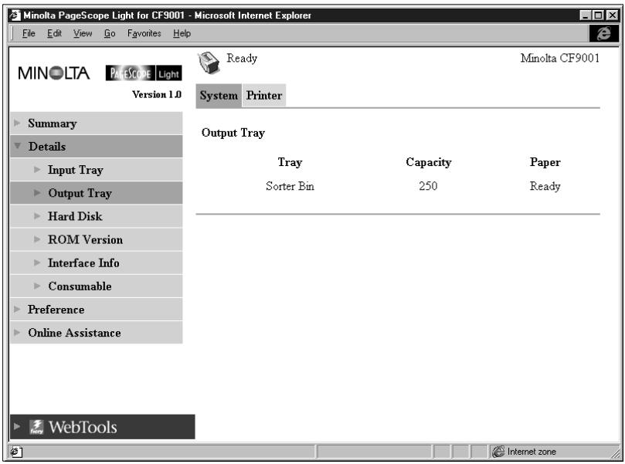Viewport: 625px width, 464px height.
Task: Click the arrow next to Consumable
Action: coord(37,286)
